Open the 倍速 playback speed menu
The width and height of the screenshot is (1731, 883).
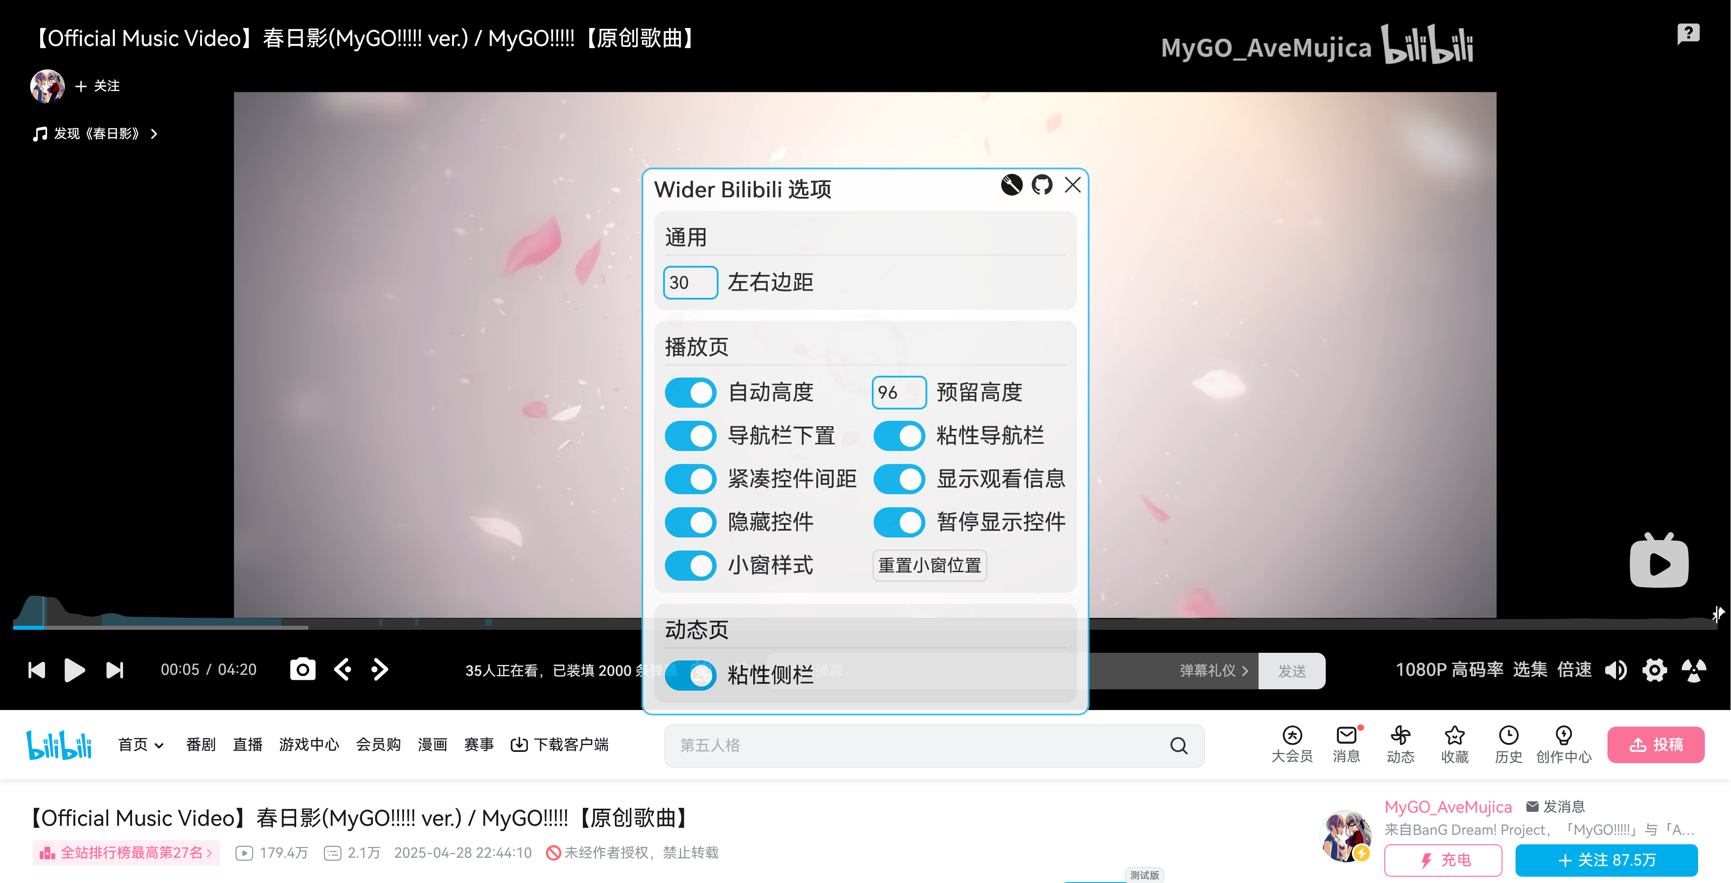tap(1574, 669)
